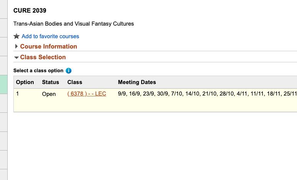Click the Class Selection section heading
The width and height of the screenshot is (297, 180).
click(43, 57)
